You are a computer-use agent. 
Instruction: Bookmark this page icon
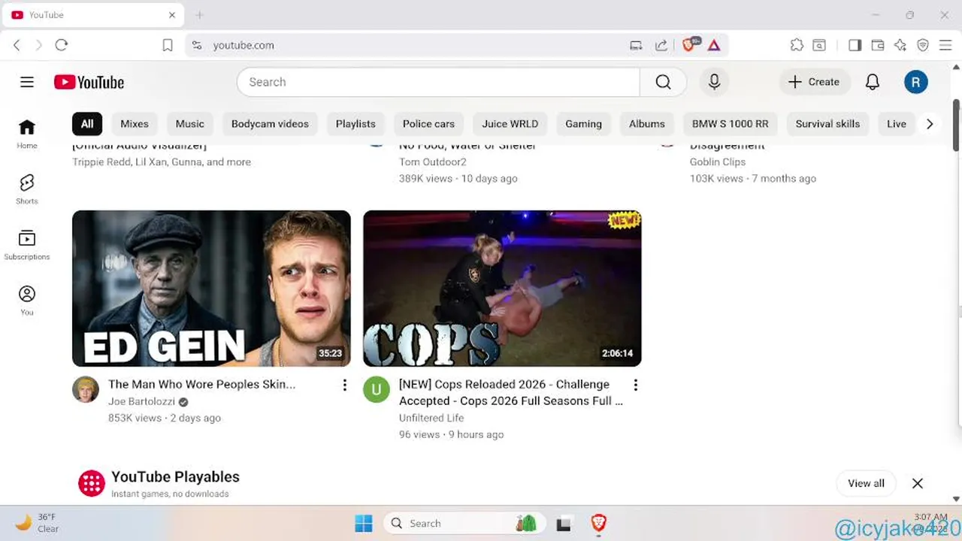[x=168, y=45]
